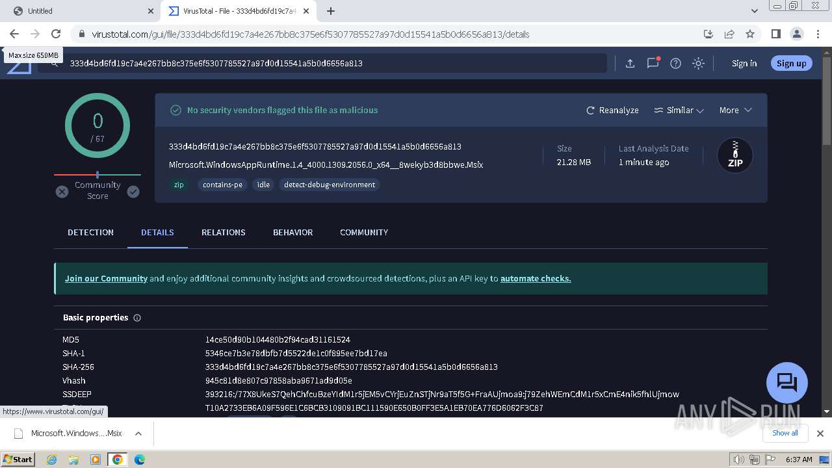
Task: Click the Sign up button
Action: 791,63
